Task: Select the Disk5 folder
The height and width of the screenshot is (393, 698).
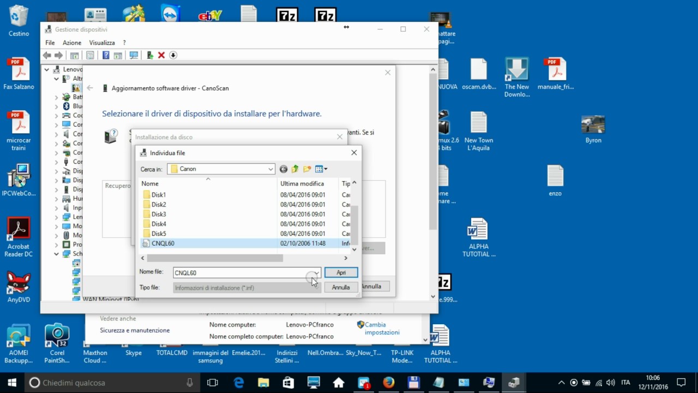Action: pos(159,234)
